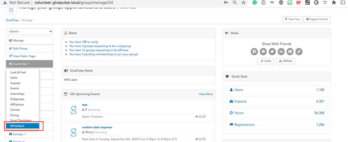This screenshot has width=348, height=142.
Task: Select Carrots in the Customize menu
Action: [15, 110]
